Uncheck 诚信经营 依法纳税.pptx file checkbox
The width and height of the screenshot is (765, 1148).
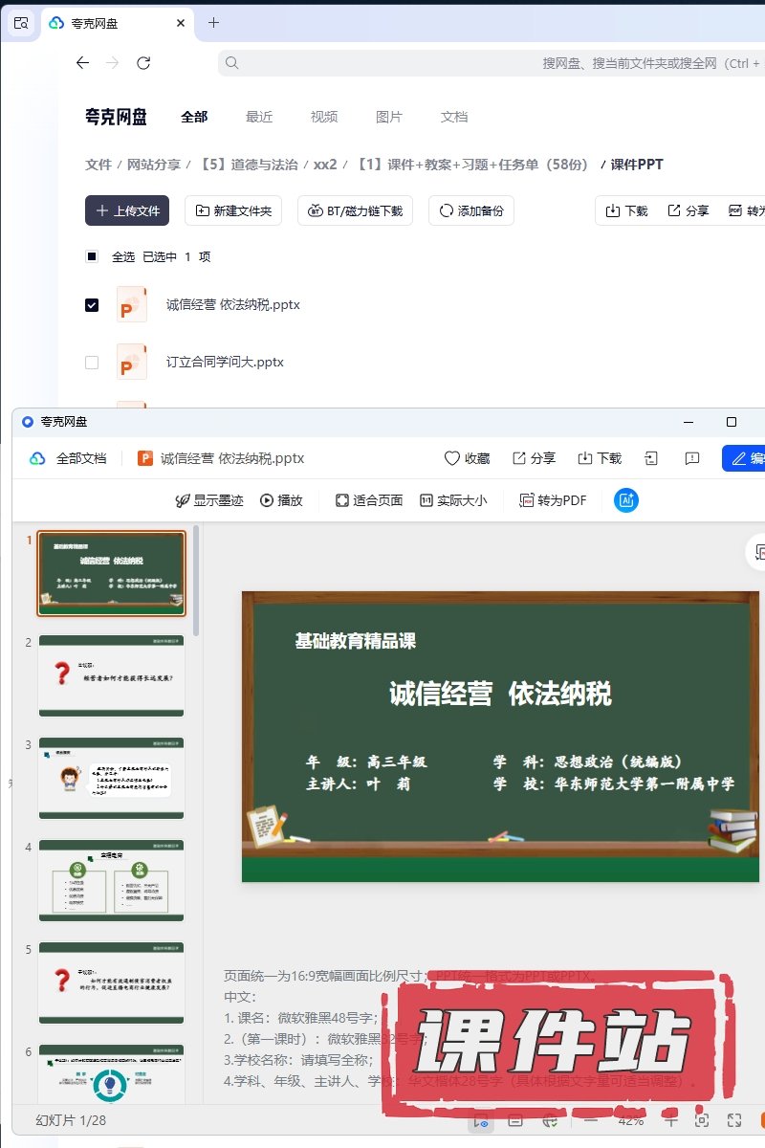92,305
